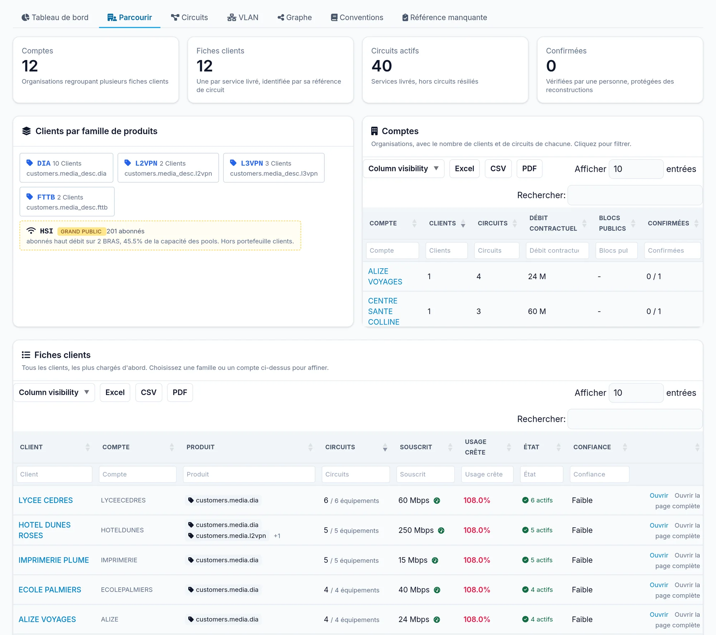Click the L2VPN tag icon
The image size is (716, 635).
(x=128, y=163)
